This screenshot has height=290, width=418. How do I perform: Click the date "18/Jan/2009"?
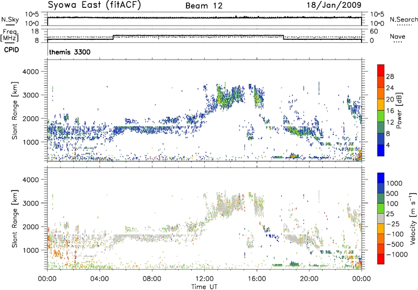[334, 5]
